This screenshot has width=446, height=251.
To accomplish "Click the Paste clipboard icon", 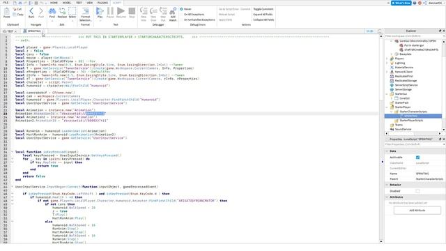I will 6,12.
